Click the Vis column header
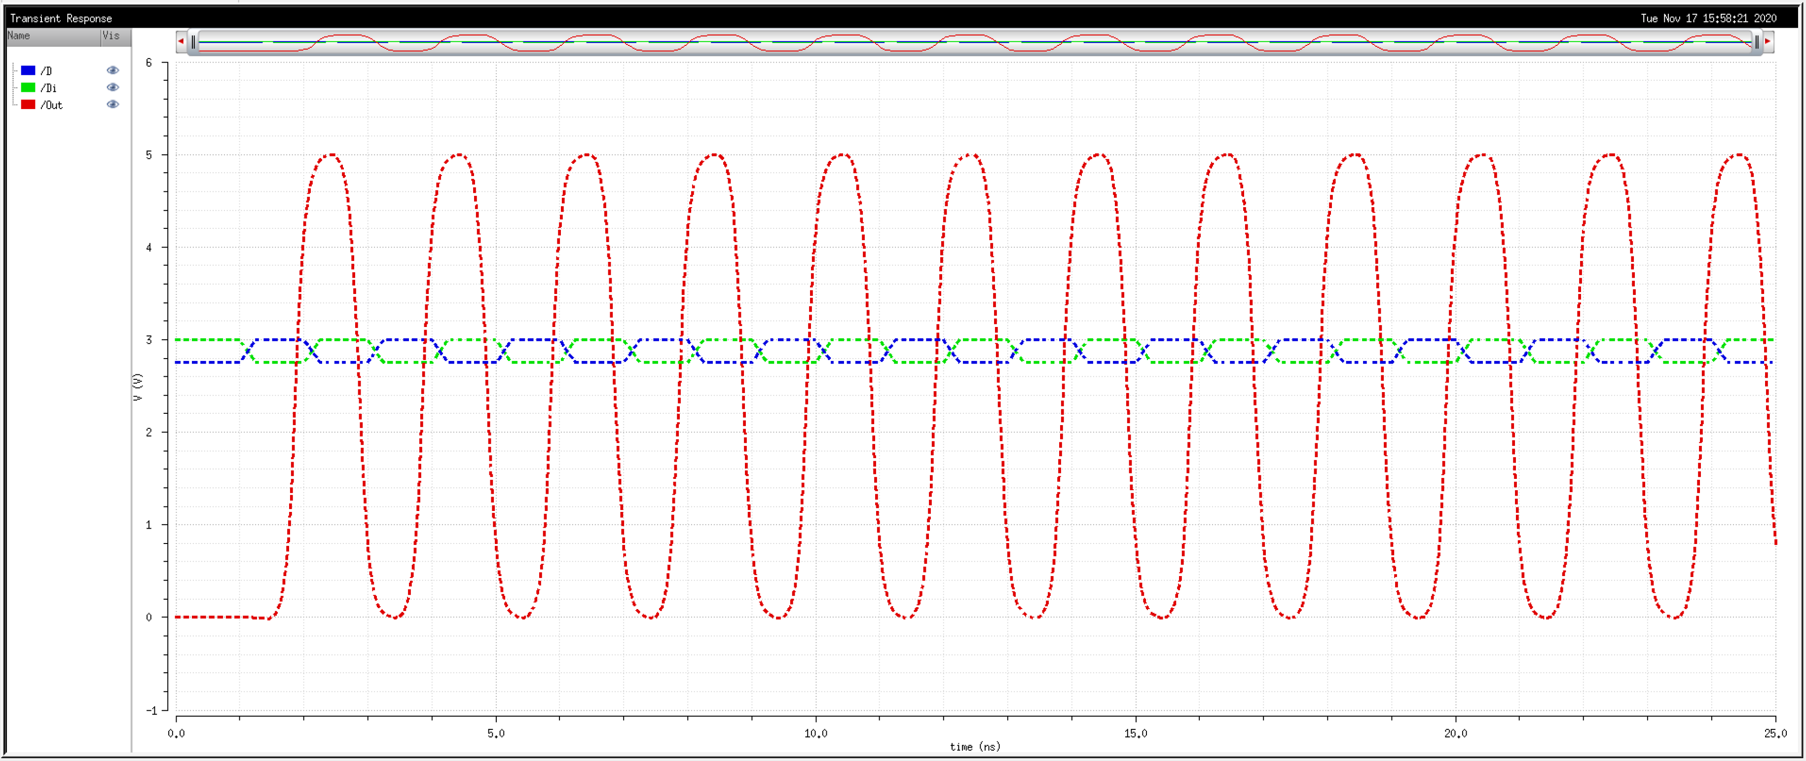This screenshot has height=761, width=1806. (111, 36)
